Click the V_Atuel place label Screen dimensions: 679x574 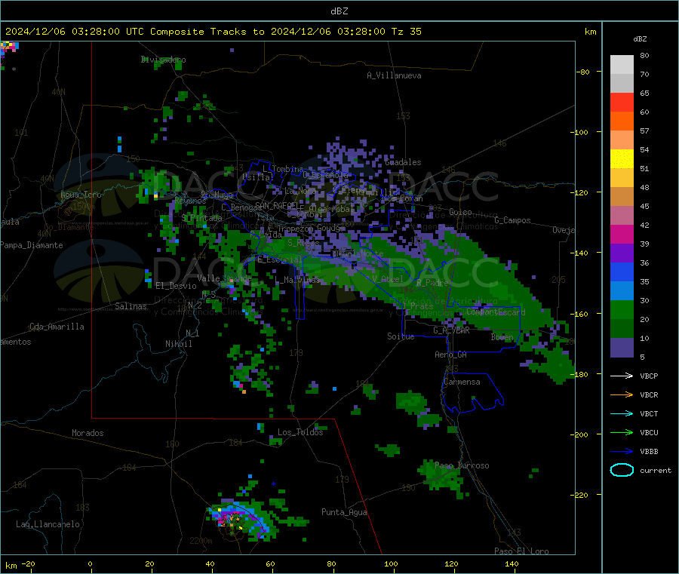(x=388, y=279)
